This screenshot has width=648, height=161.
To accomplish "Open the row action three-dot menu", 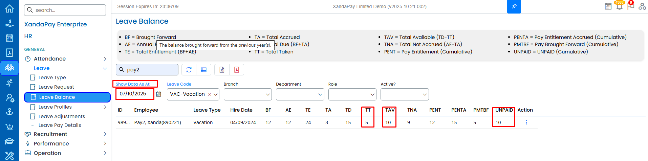I will click(526, 122).
